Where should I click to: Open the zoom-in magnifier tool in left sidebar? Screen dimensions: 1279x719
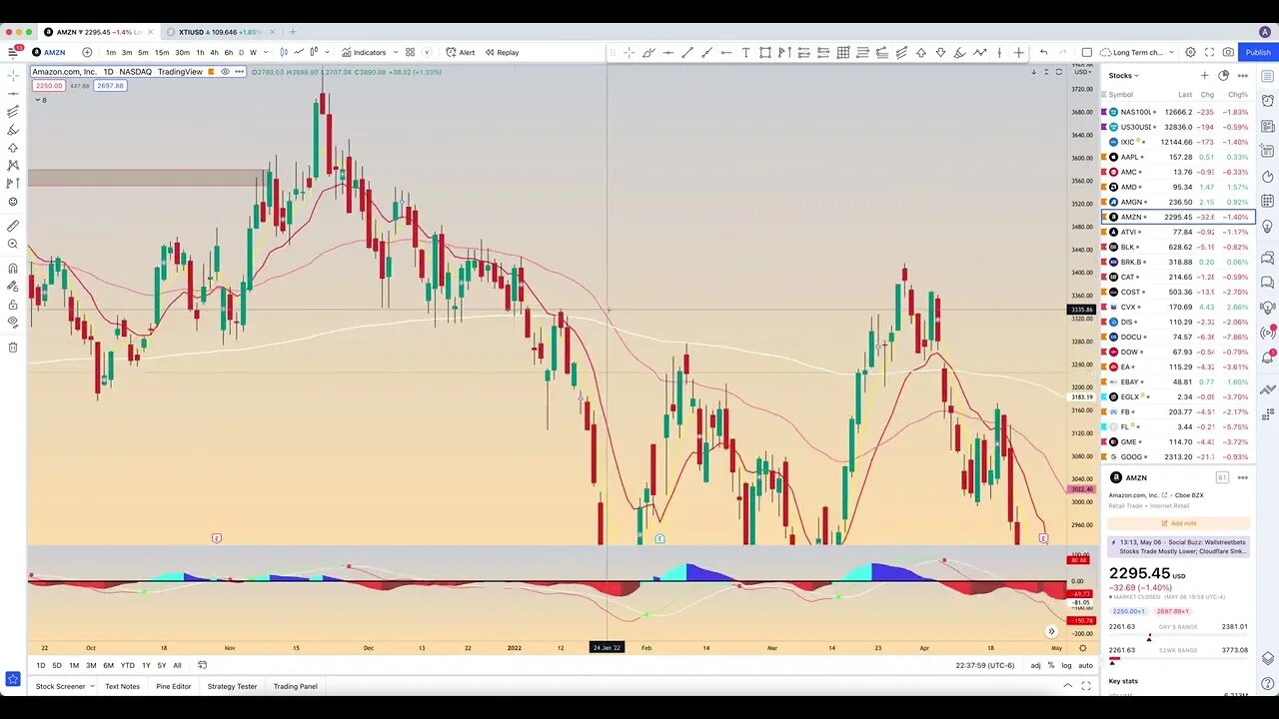coord(13,244)
